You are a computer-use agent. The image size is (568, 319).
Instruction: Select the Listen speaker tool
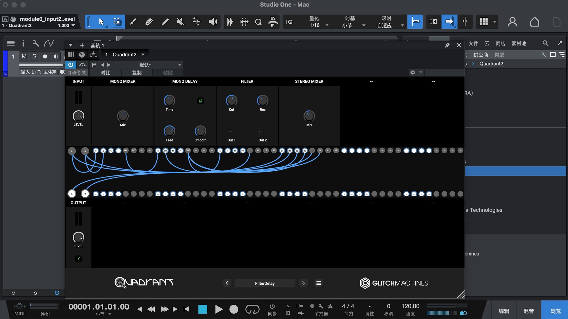click(212, 22)
